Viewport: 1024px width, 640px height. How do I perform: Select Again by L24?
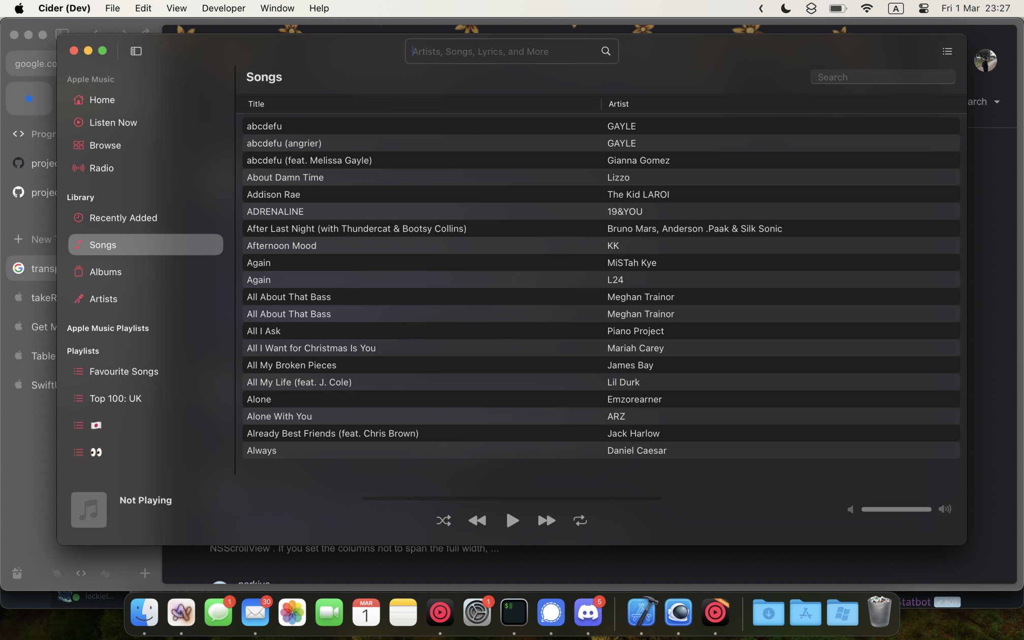601,280
